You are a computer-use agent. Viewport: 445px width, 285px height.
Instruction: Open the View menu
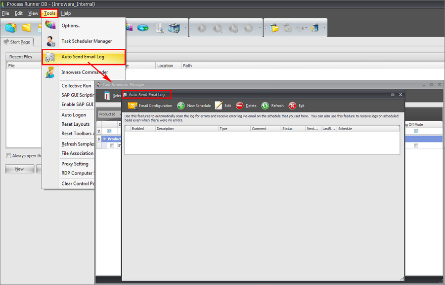pyautogui.click(x=33, y=13)
